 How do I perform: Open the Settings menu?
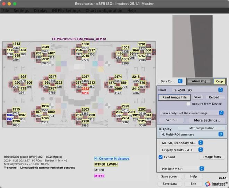coord(21,11)
